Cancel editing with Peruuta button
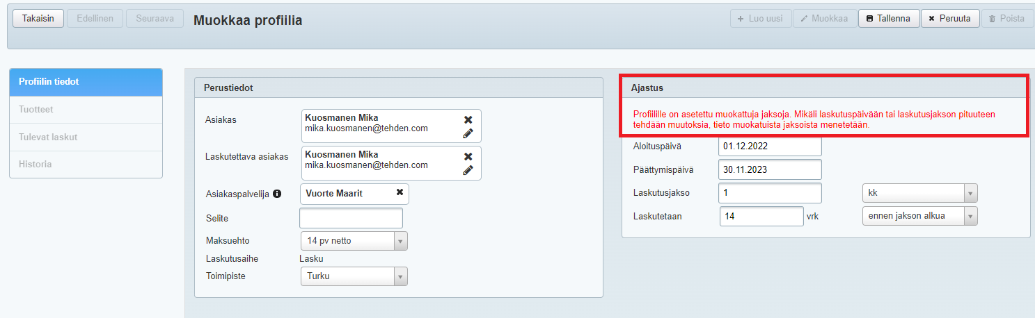The image size is (1035, 318). pos(950,19)
